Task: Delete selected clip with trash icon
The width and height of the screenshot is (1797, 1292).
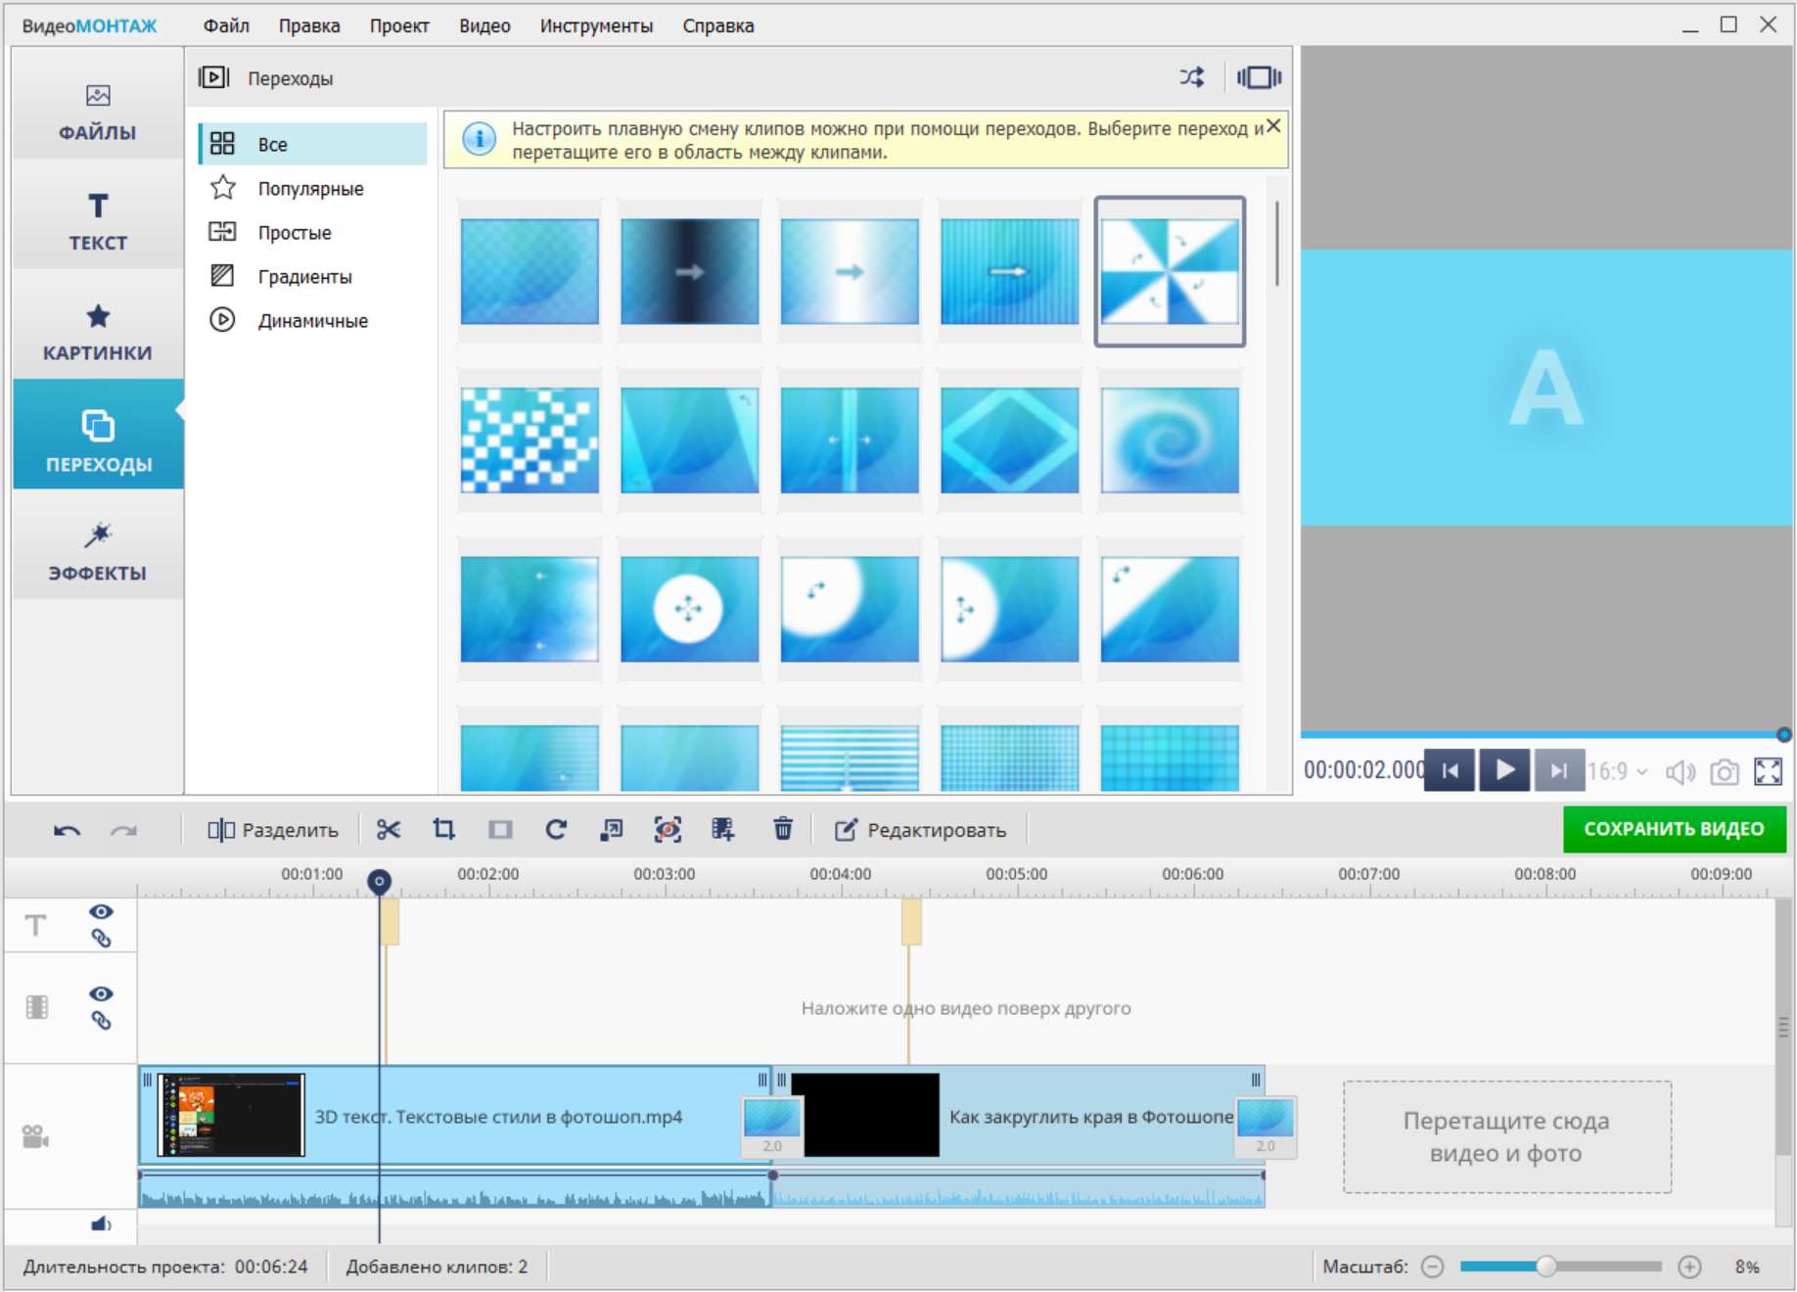Action: click(783, 830)
